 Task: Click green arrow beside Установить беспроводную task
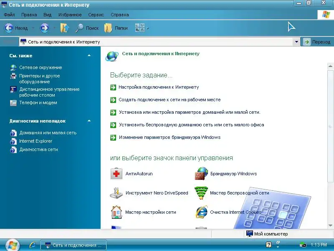pos(113,125)
